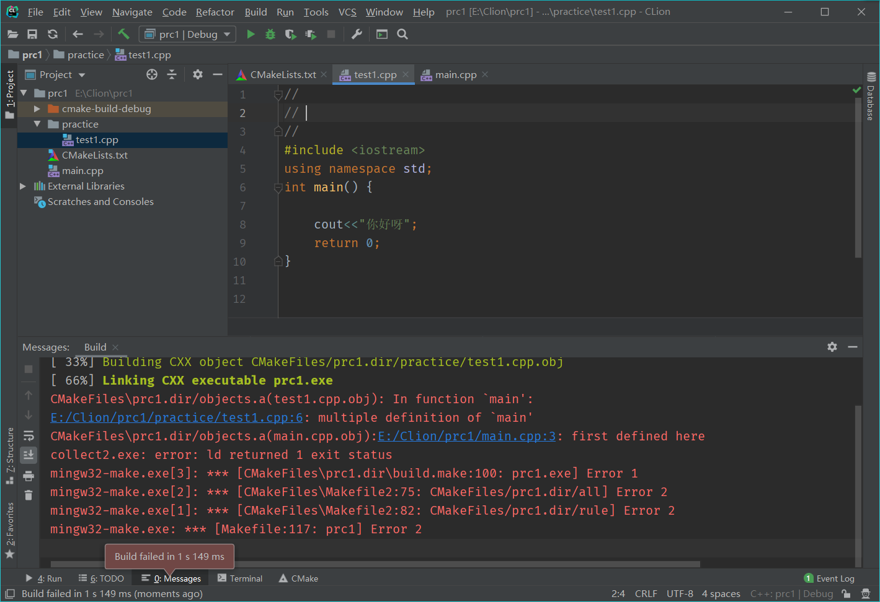Toggle scroll-to-end in the build output
Viewport: 880px width, 602px height.
[28, 455]
